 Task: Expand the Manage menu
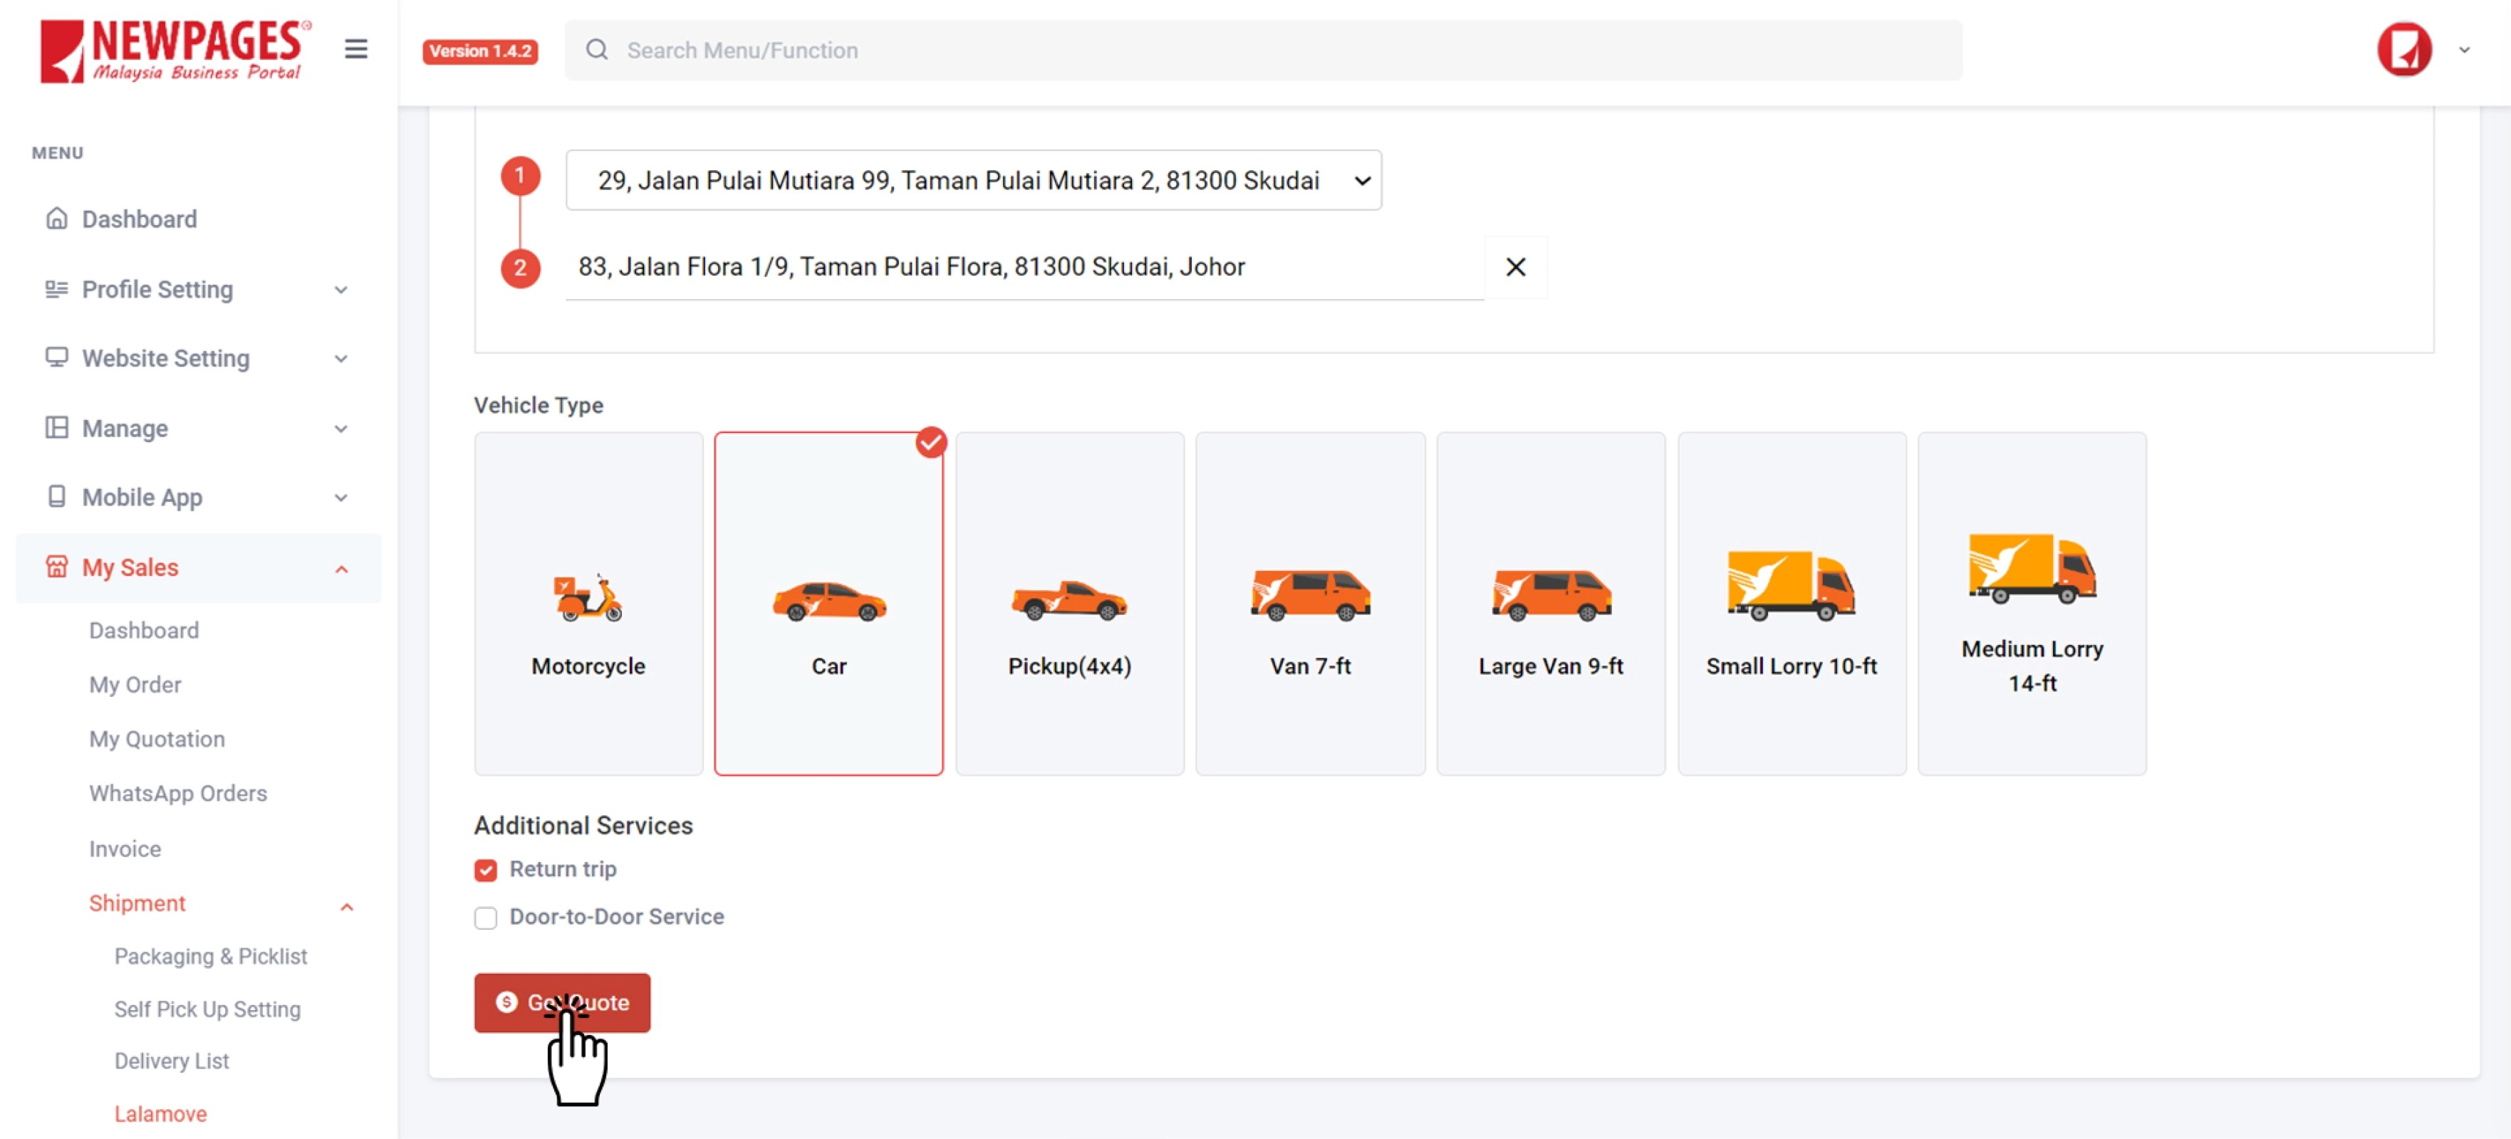[341, 429]
